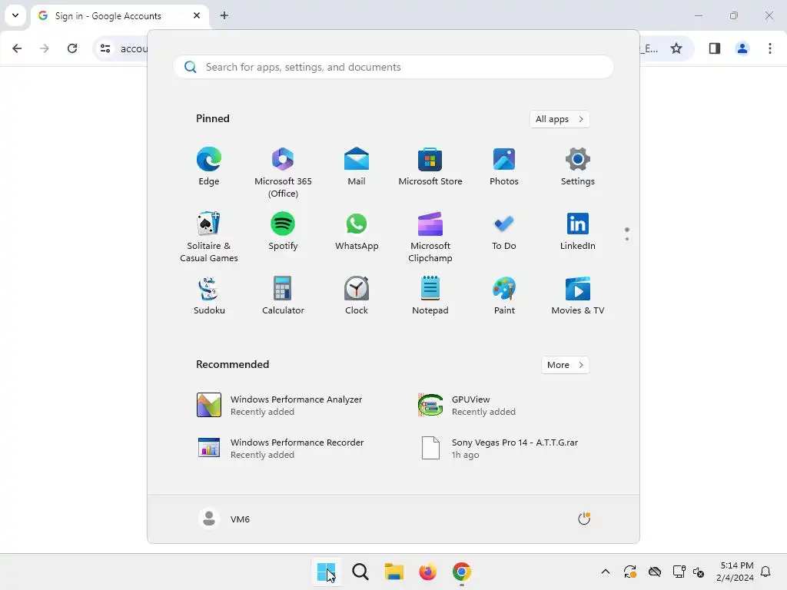This screenshot has height=590, width=787.
Task: Go back in Chrome
Action: pyautogui.click(x=17, y=48)
